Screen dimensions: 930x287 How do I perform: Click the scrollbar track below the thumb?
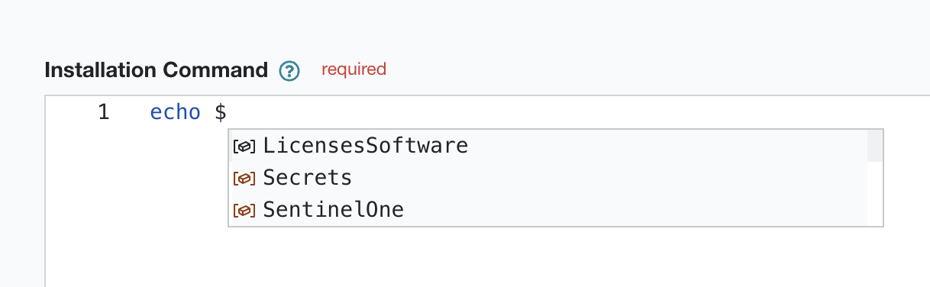point(875,194)
